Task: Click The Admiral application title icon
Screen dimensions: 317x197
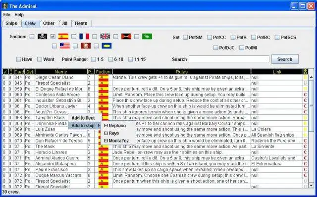Action: [5, 6]
